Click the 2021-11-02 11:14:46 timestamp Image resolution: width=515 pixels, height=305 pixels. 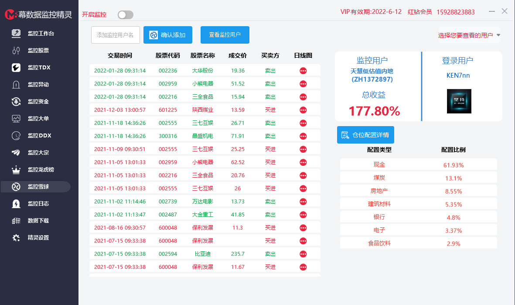[x=120, y=202]
